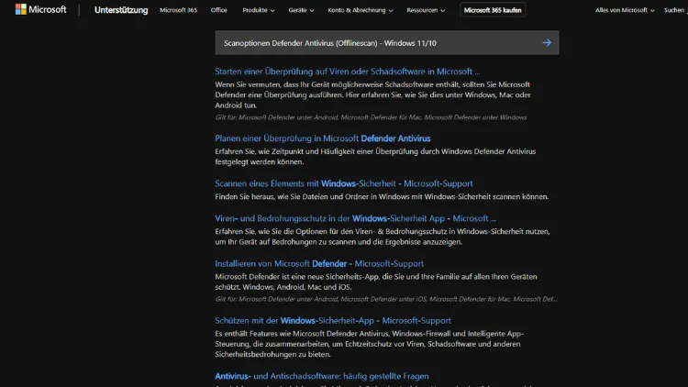Click snippet text 'Wenn Sie vermuten, dass Ihr Gerät'
Image resolution: width=688 pixels, height=387 pixels.
(x=373, y=94)
